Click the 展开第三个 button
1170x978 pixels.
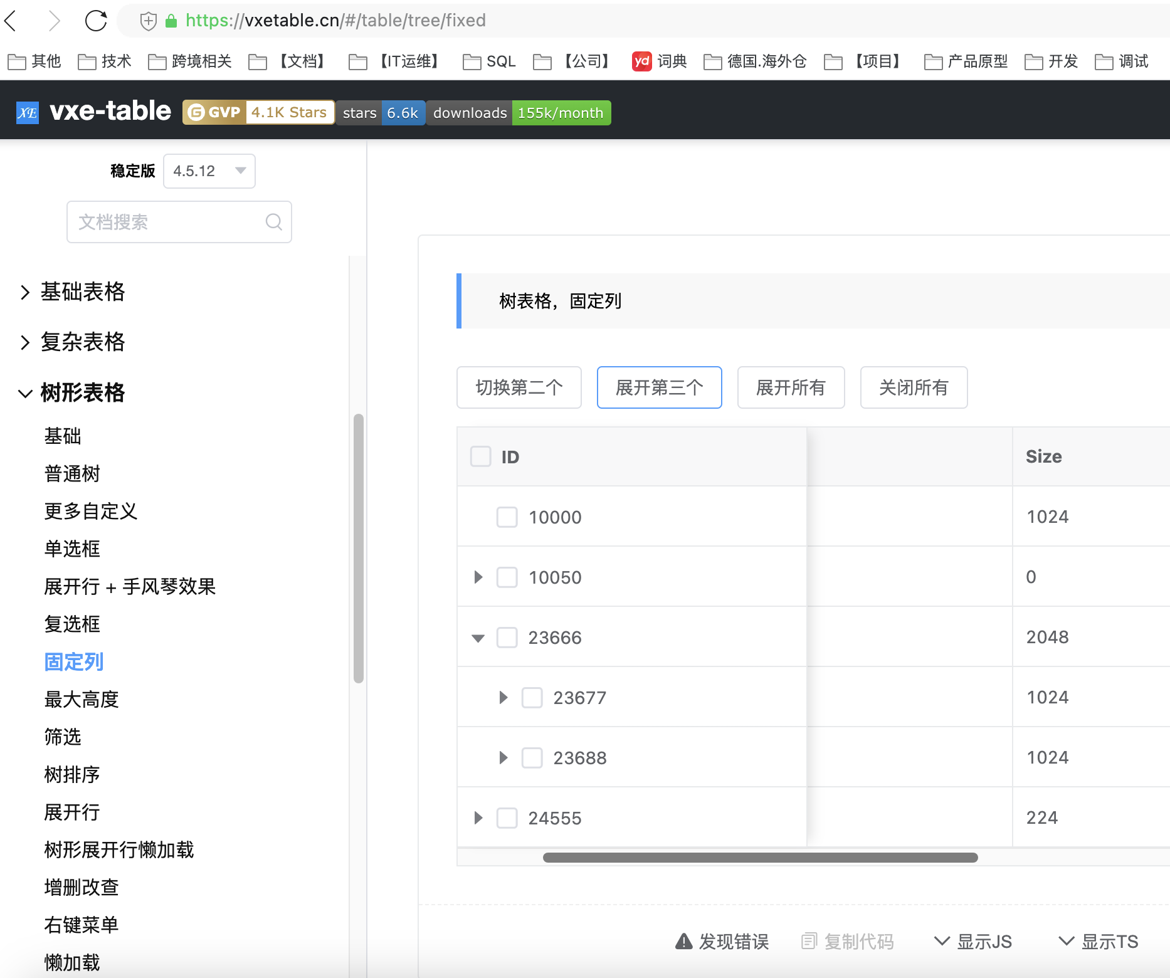[660, 387]
